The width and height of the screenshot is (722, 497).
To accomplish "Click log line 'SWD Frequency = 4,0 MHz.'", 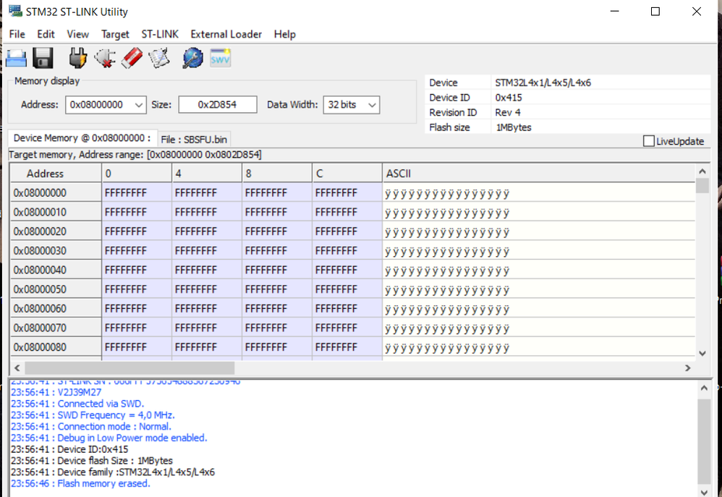I will click(93, 415).
